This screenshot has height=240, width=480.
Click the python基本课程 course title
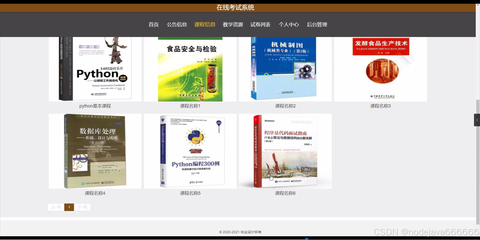[95, 106]
